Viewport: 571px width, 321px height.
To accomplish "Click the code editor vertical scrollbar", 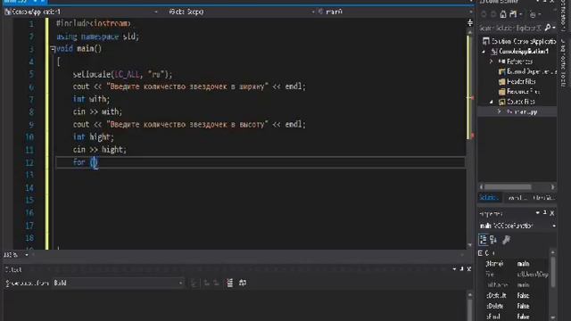I will point(470,138).
